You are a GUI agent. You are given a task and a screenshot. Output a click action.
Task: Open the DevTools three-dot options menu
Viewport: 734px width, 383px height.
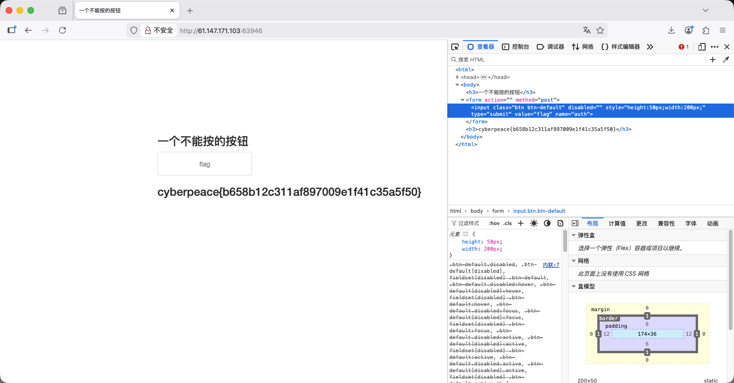(715, 47)
